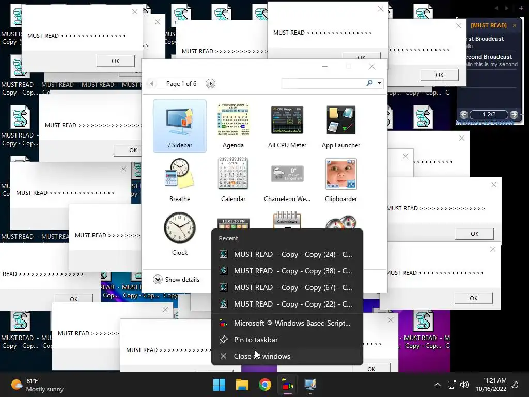Select the Clipboarder gadget

tap(341, 180)
